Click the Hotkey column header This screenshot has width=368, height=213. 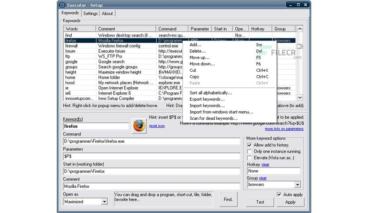pos(260,29)
